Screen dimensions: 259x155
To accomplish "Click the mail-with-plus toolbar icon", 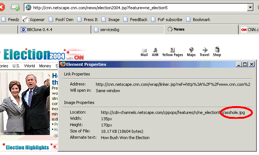I will [x=15, y=7].
